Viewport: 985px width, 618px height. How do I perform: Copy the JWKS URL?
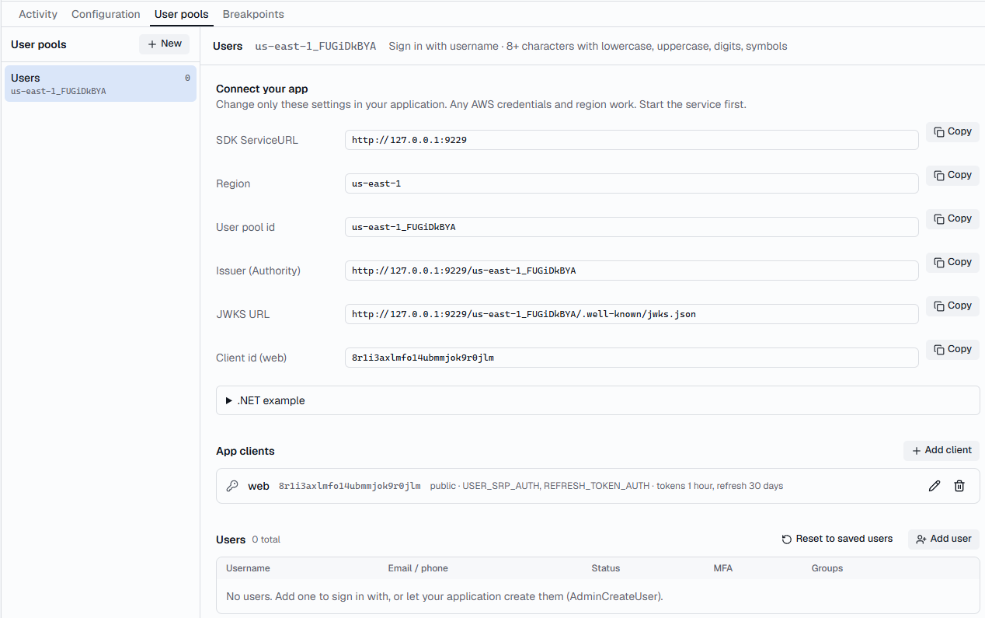pyautogui.click(x=952, y=306)
